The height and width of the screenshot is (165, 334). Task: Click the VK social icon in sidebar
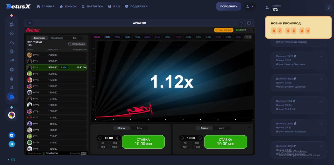tap(12, 135)
